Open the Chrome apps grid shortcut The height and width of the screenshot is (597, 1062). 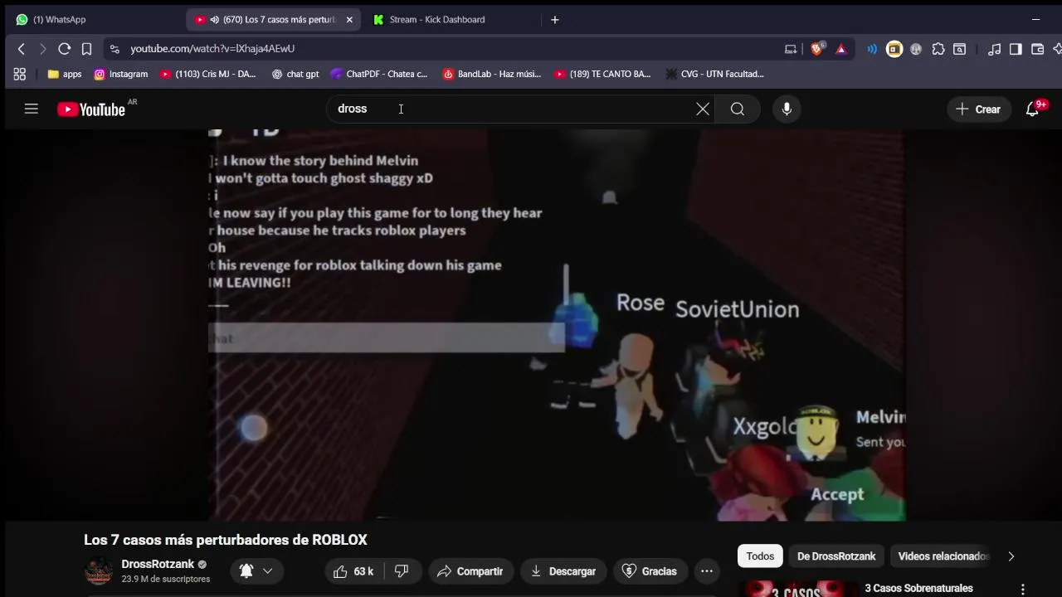(x=20, y=74)
